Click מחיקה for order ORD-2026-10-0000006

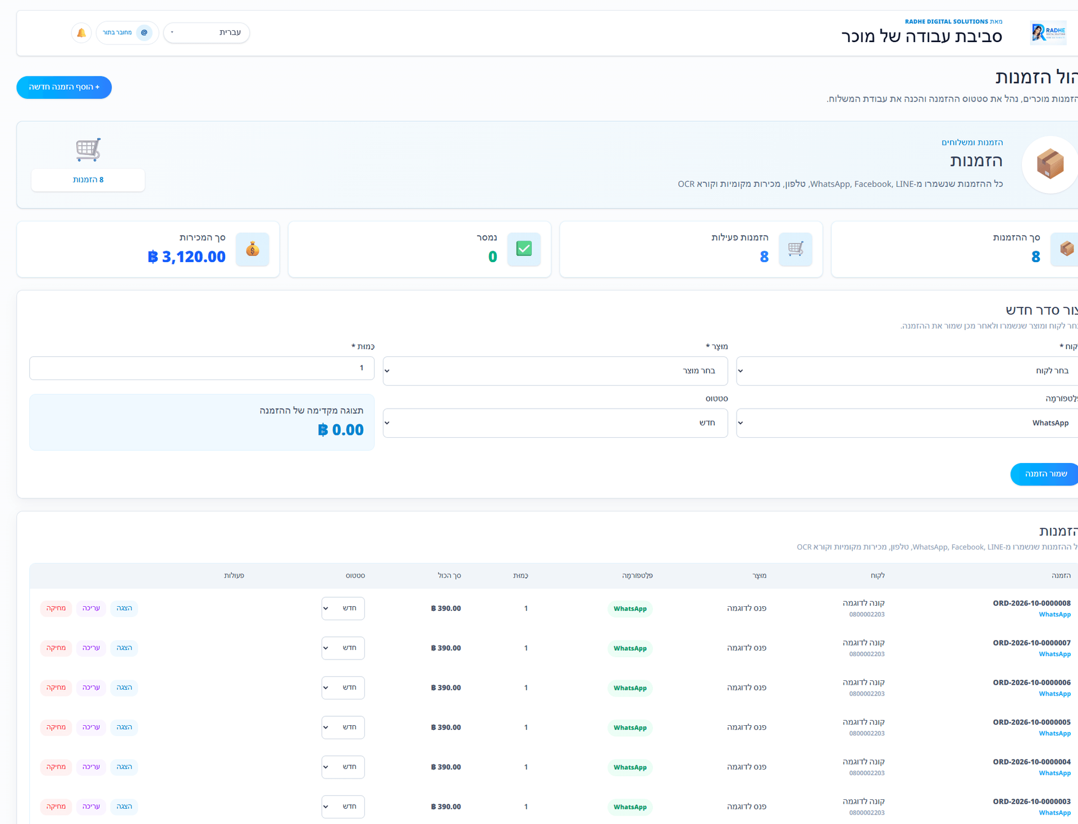coord(56,688)
